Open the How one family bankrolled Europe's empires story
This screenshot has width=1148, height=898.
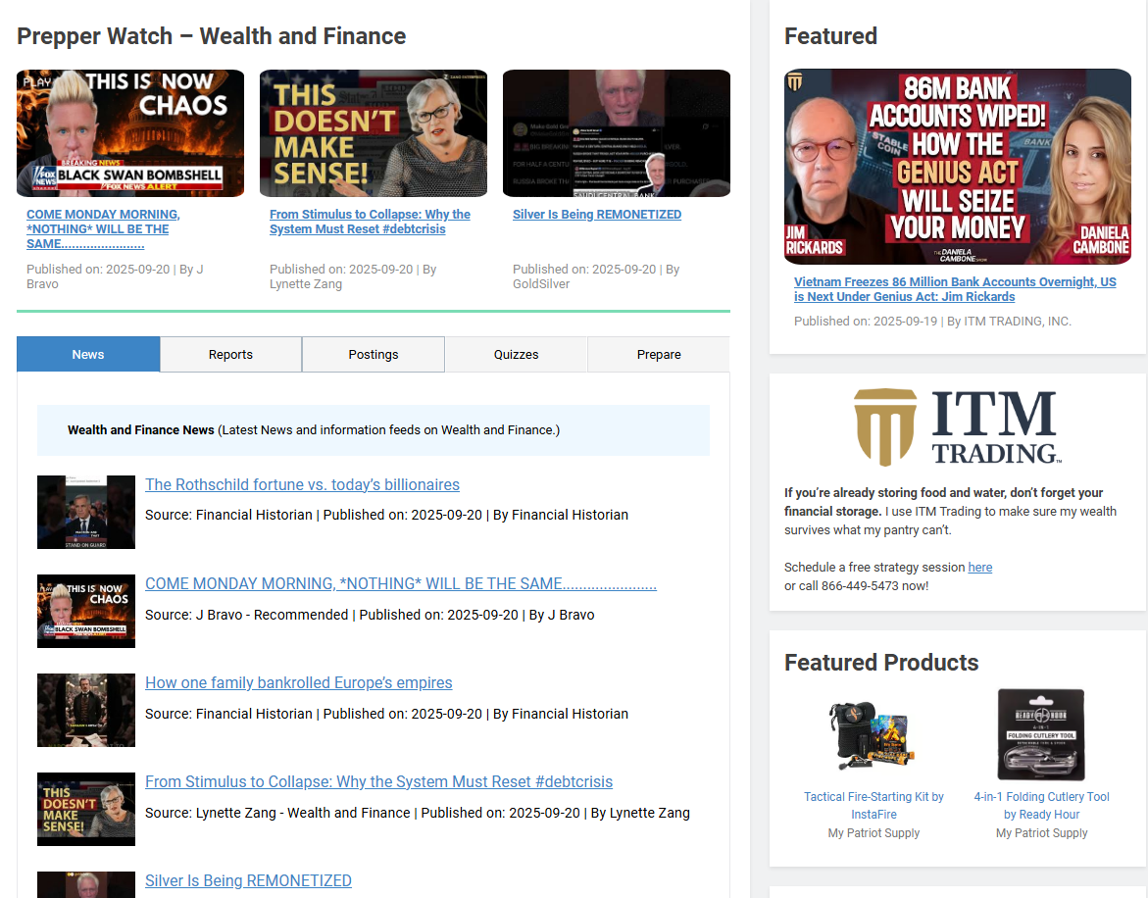pyautogui.click(x=298, y=682)
